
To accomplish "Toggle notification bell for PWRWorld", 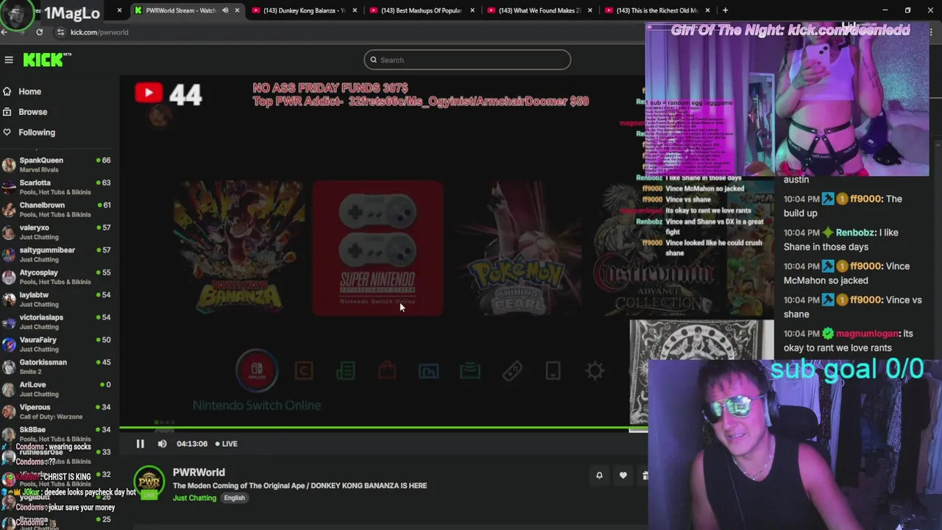I will (x=599, y=476).
